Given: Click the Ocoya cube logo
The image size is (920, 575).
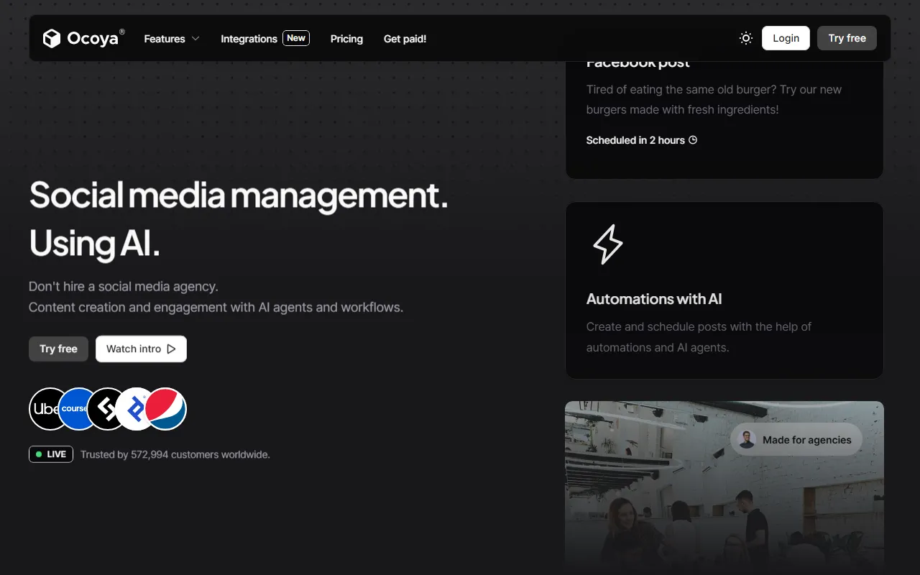Looking at the screenshot, I should tap(52, 39).
